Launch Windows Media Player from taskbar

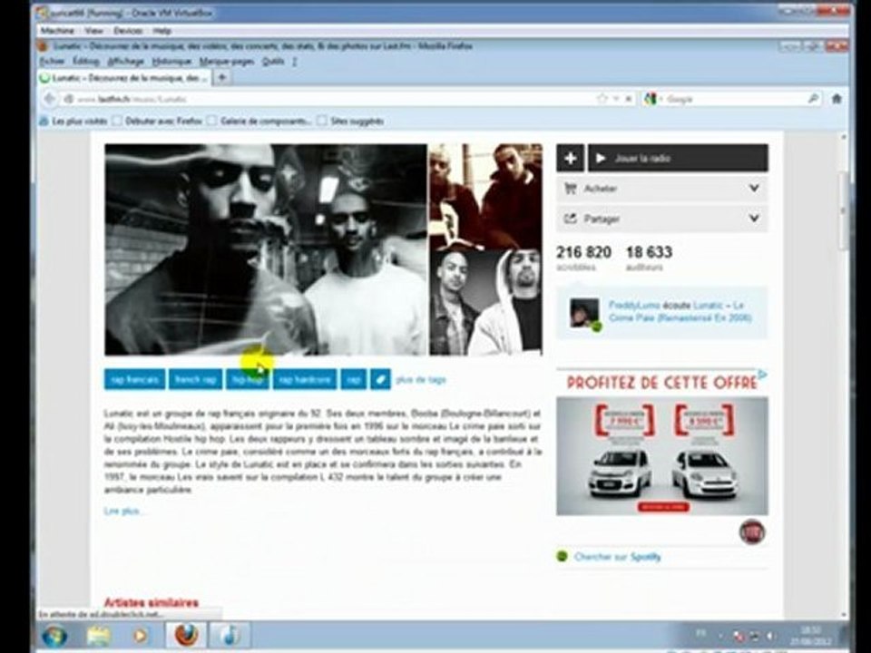[140, 635]
